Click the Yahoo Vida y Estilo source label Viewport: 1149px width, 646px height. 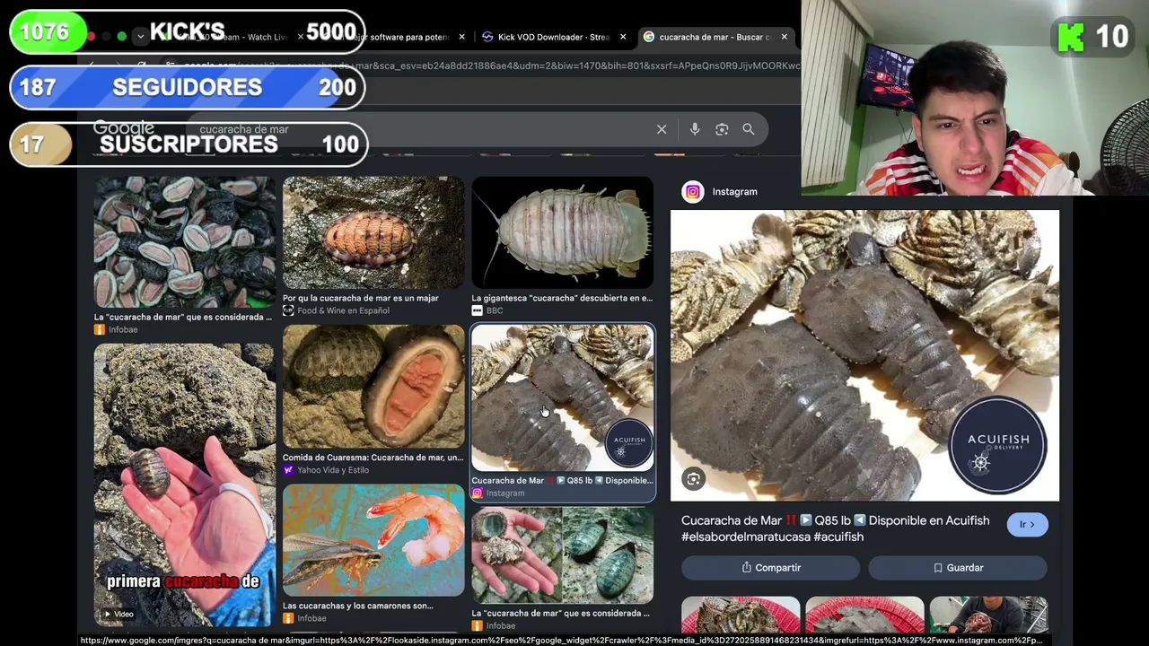click(333, 470)
